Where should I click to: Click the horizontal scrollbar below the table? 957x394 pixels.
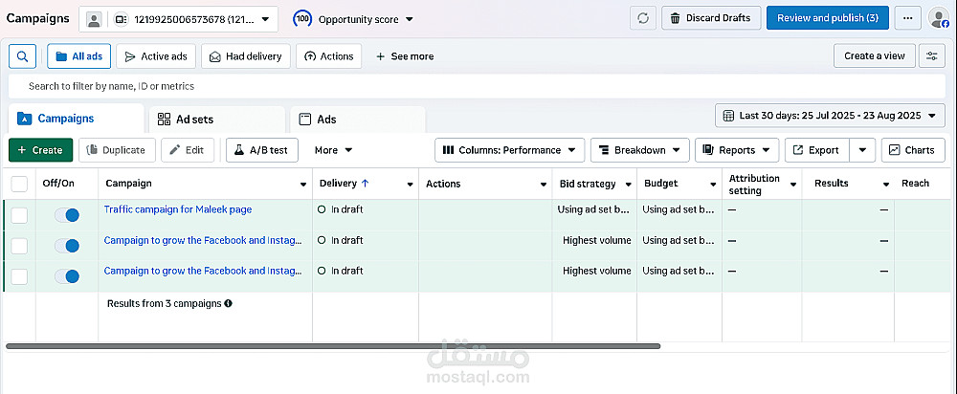(333, 345)
